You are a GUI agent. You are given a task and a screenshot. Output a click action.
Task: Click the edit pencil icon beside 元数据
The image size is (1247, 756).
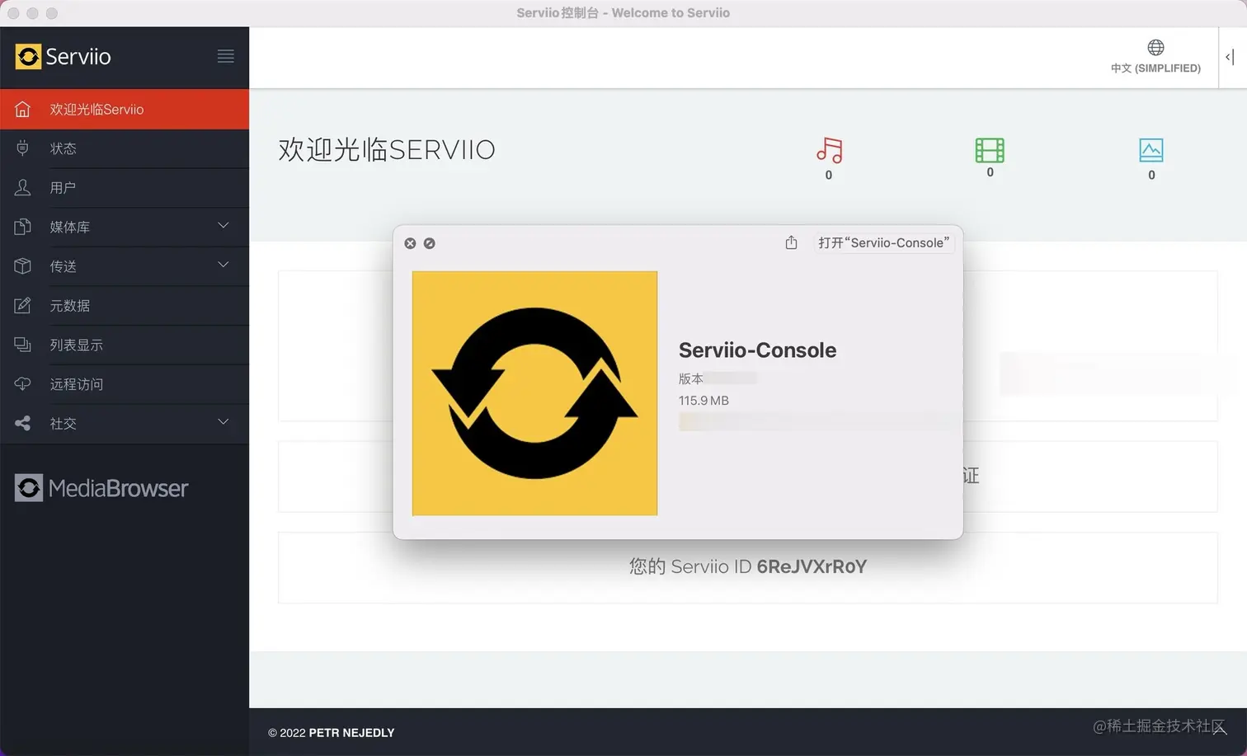[22, 305]
